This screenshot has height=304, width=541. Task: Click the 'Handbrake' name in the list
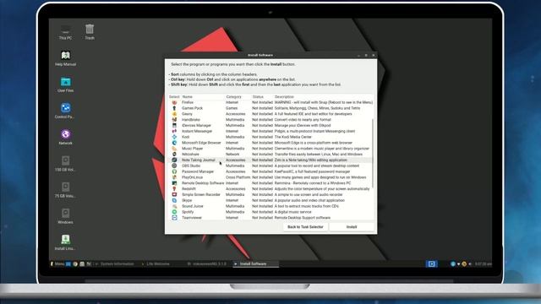coord(191,120)
